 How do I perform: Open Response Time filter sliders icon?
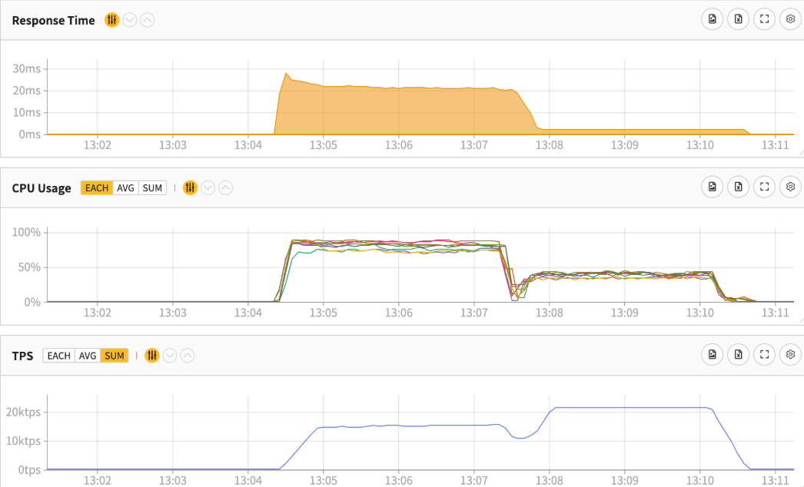[112, 20]
